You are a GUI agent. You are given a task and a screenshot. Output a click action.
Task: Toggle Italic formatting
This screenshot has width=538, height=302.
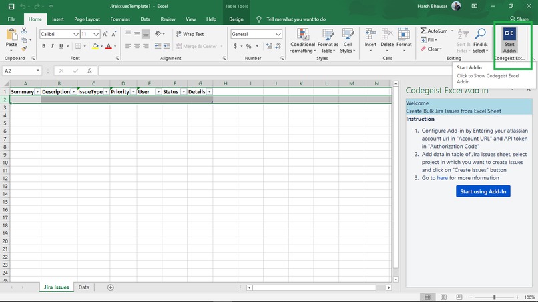pos(52,46)
